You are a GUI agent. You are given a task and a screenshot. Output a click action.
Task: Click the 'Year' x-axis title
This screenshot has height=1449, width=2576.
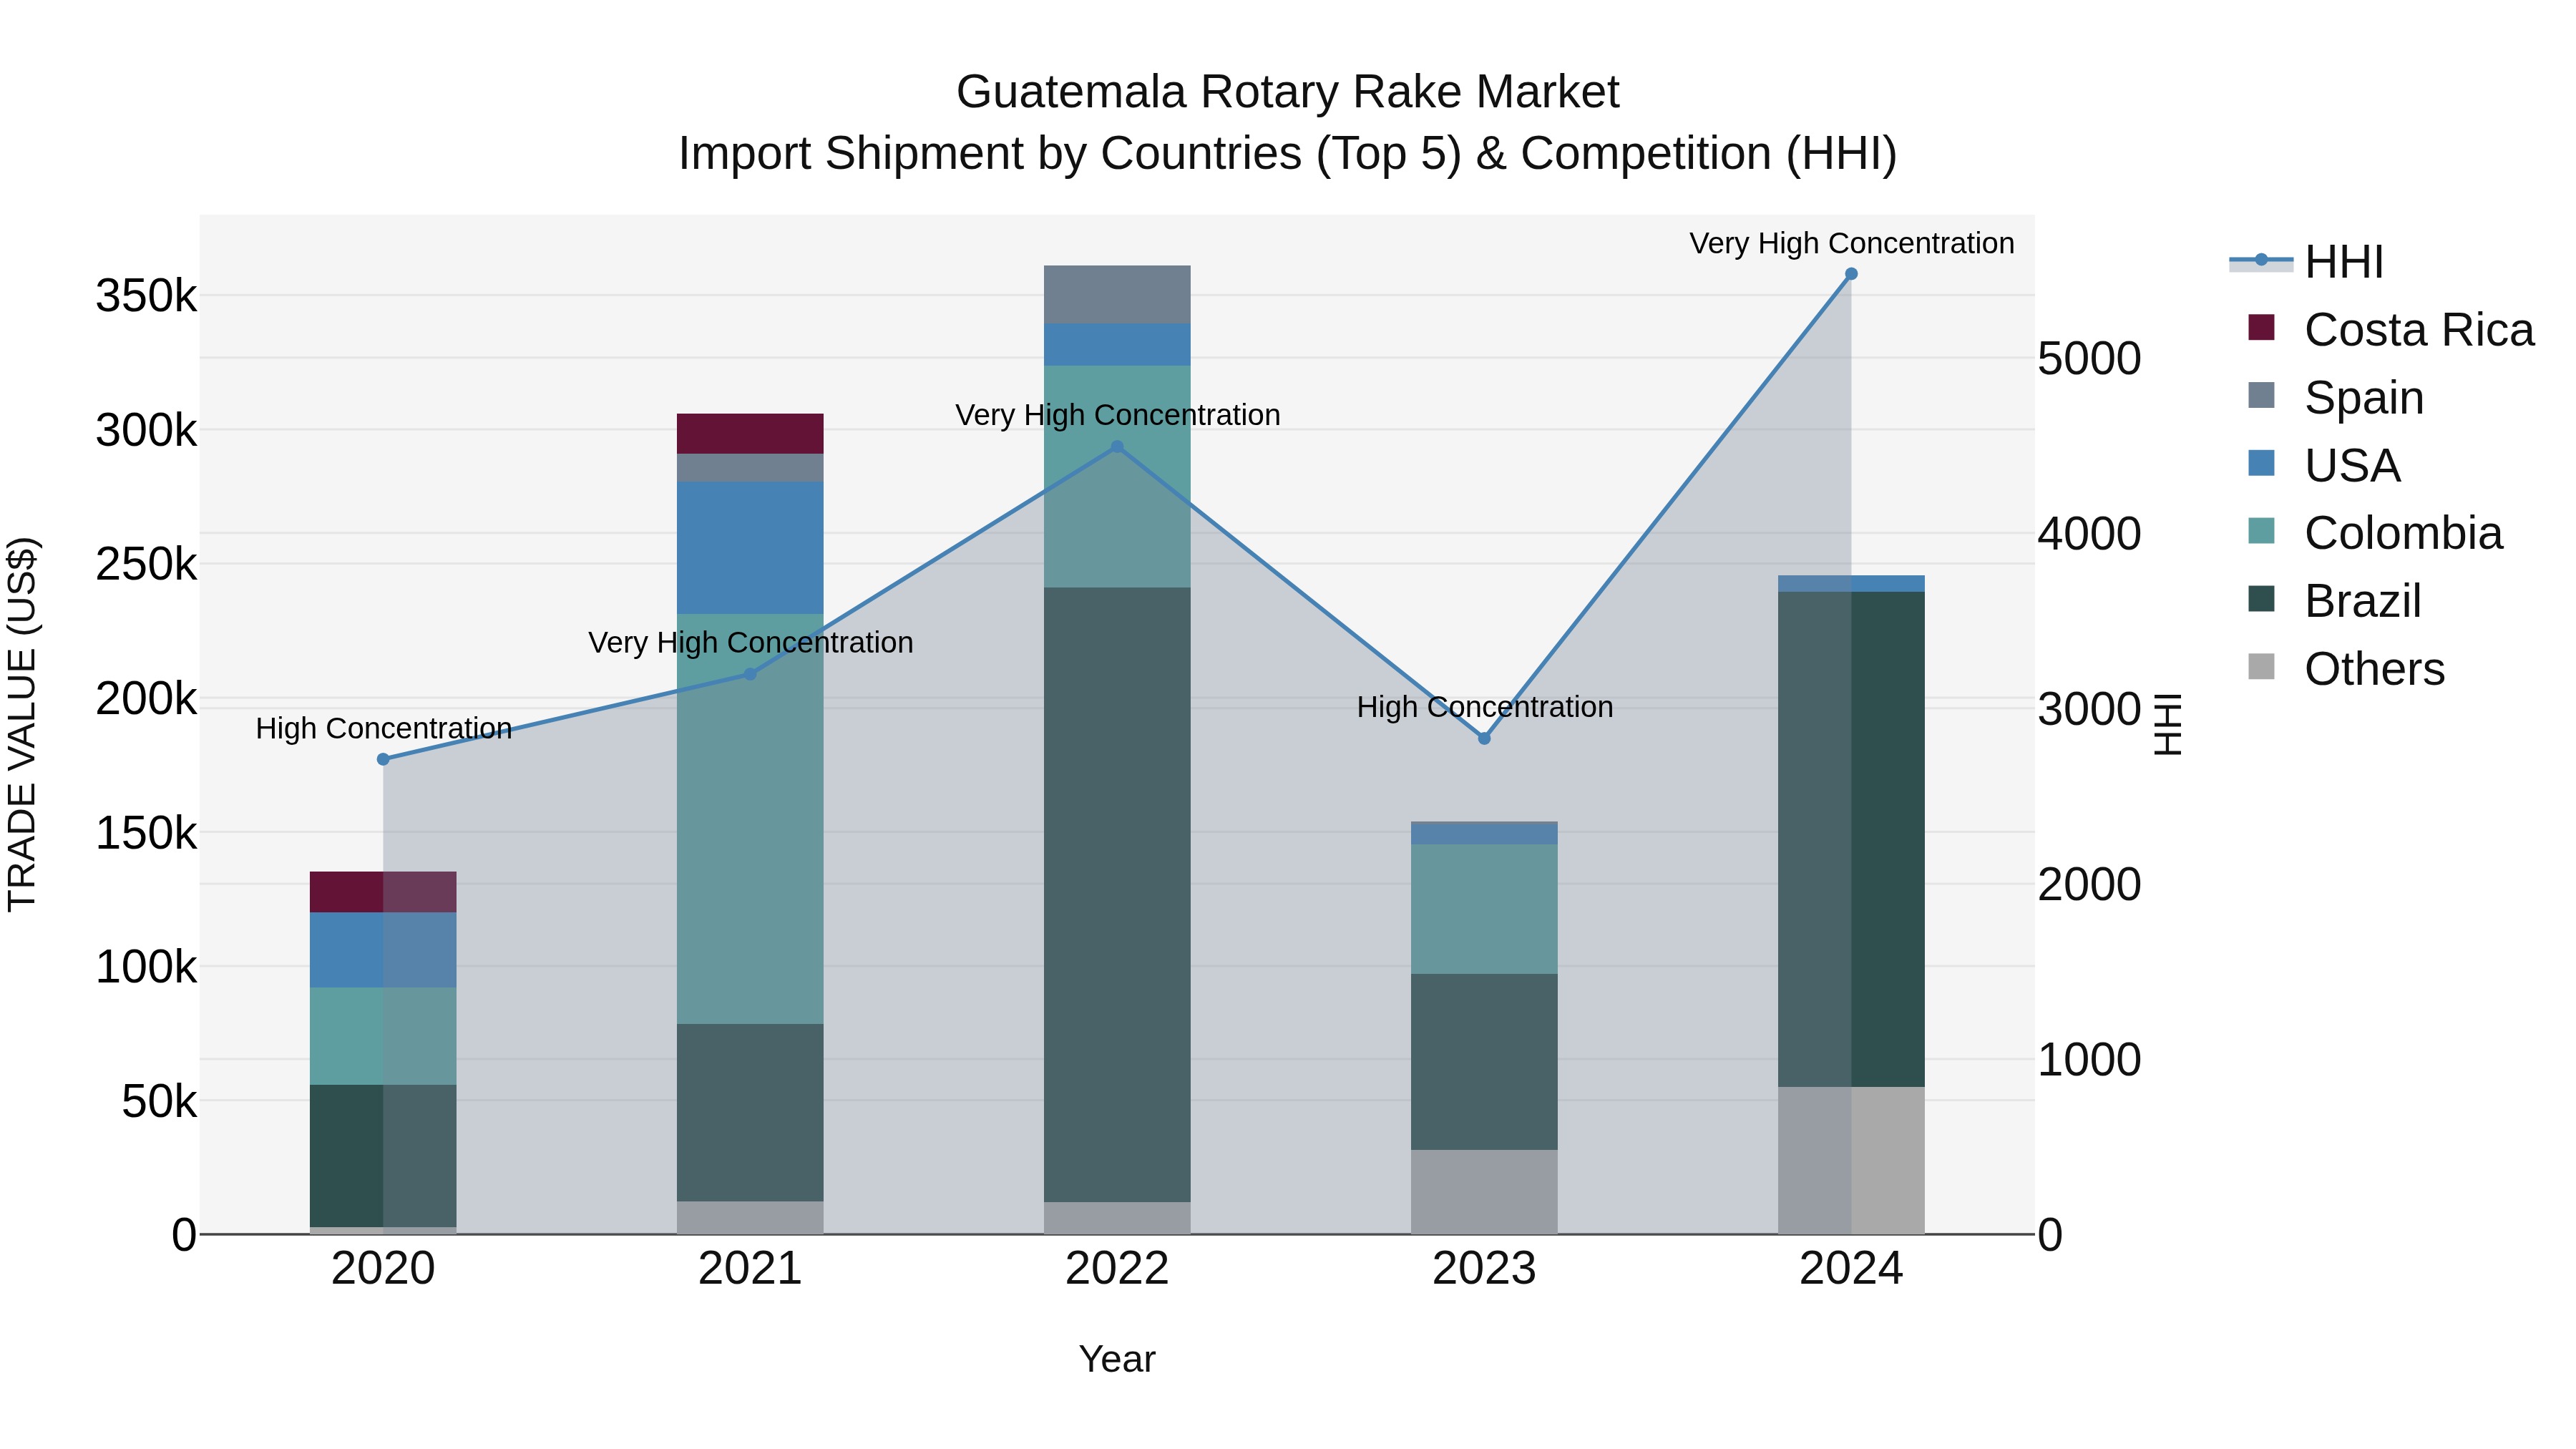tap(1117, 1359)
